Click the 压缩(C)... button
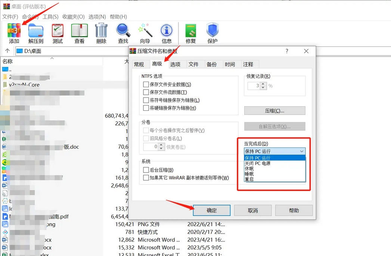The height and width of the screenshot is (256, 391). (274, 110)
